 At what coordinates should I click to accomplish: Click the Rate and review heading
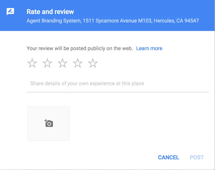click(50, 12)
